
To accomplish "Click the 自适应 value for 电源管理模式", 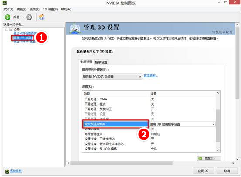I will (x=156, y=134).
